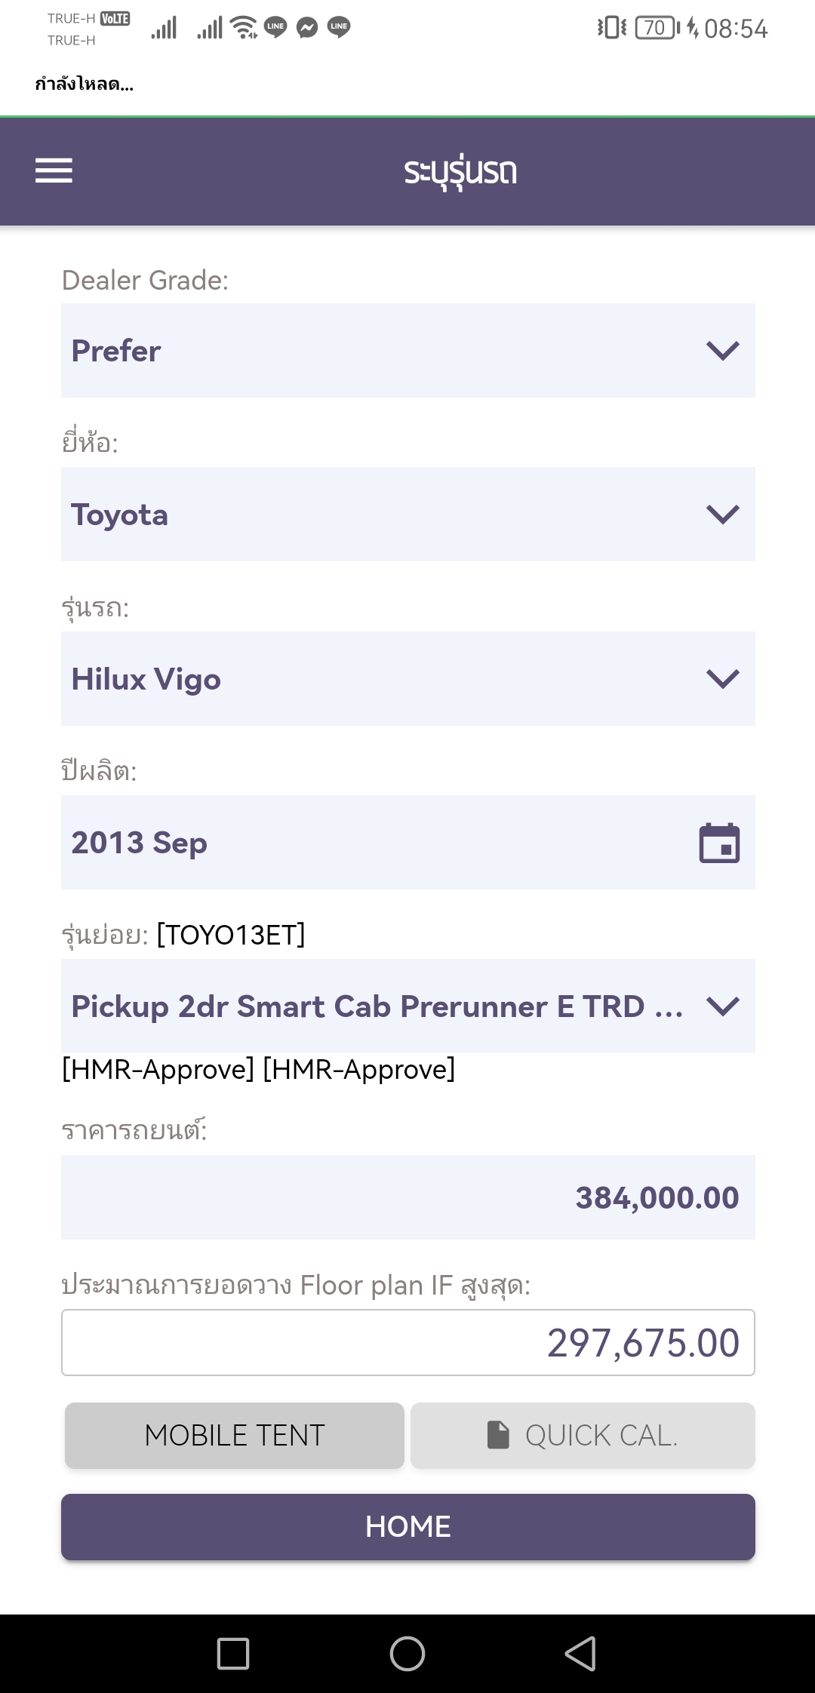Open Android recent apps square button
The image size is (815, 1693).
pyautogui.click(x=233, y=1654)
